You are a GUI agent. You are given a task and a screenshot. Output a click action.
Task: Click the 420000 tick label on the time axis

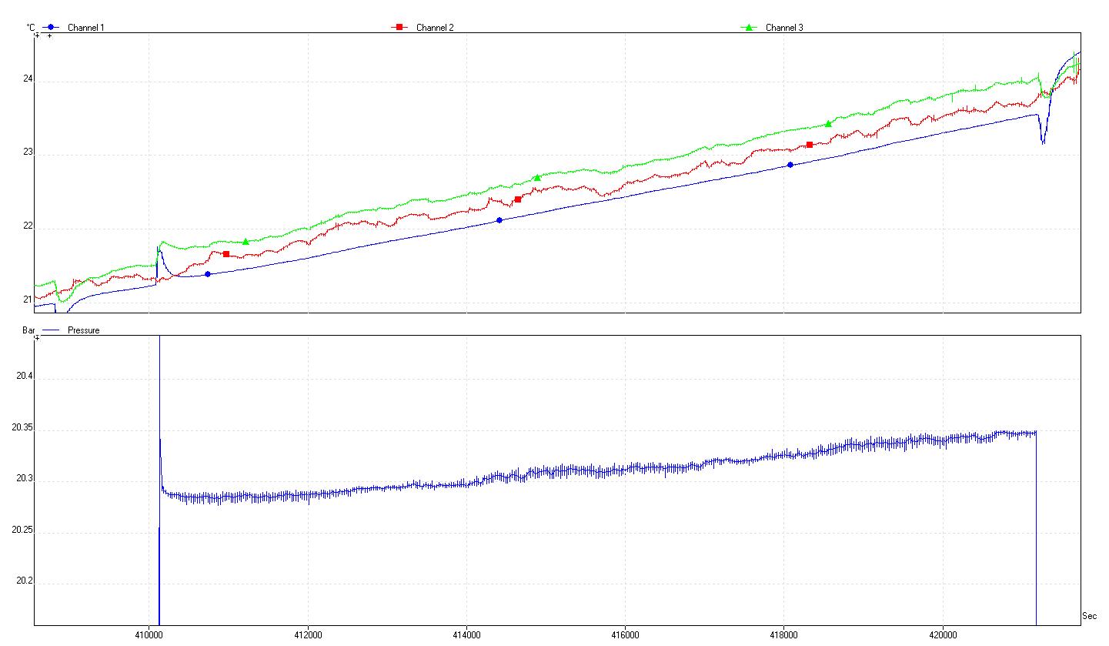tap(943, 635)
